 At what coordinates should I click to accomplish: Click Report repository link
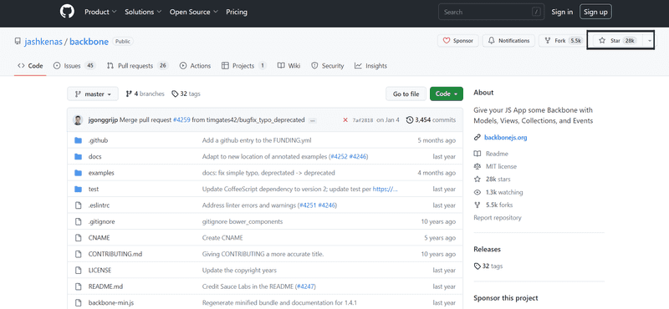tap(498, 218)
